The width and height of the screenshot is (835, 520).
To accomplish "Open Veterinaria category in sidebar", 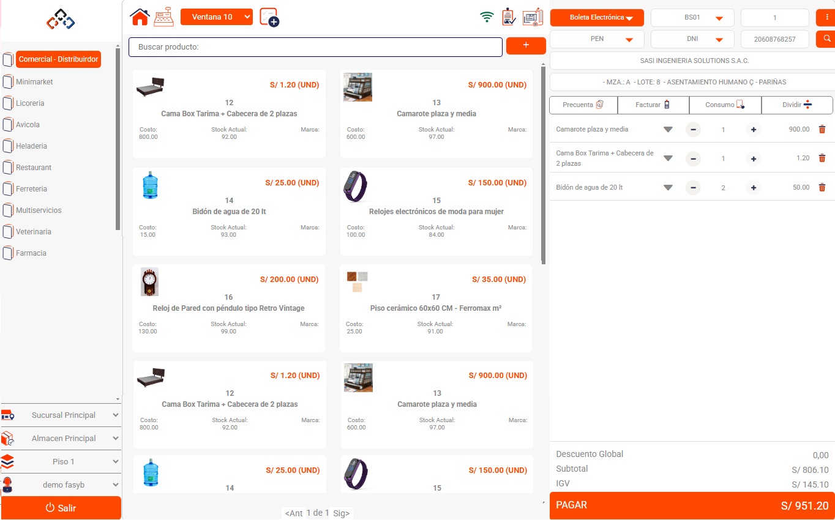I will tap(34, 231).
